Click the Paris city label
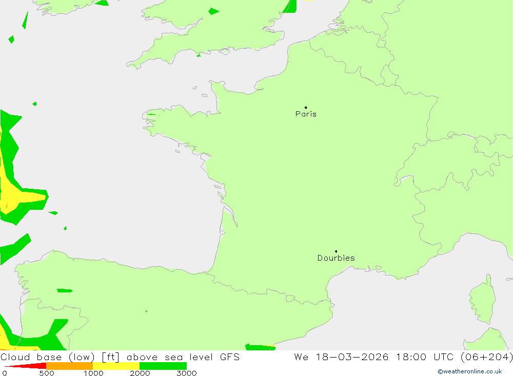The height and width of the screenshot is (376, 513). click(x=306, y=114)
